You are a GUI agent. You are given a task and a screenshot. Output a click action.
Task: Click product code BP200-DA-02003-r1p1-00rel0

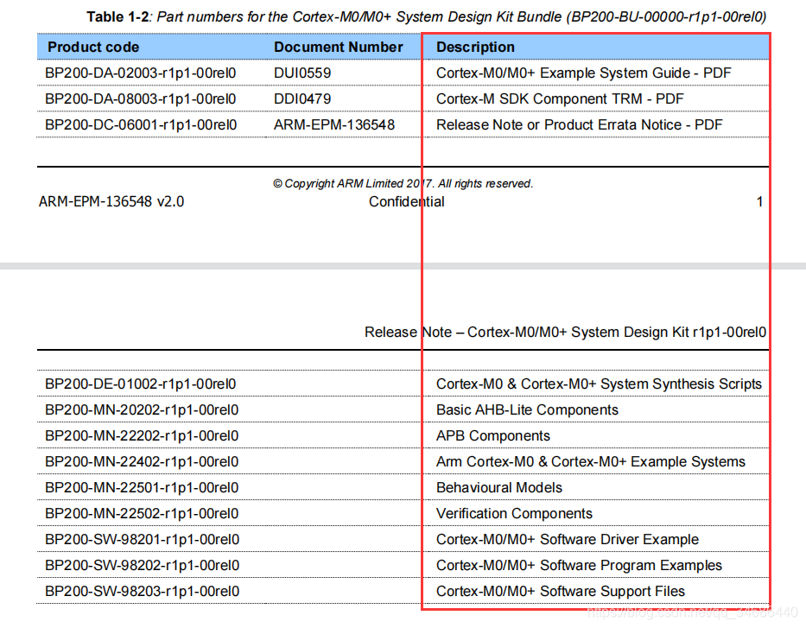140,73
